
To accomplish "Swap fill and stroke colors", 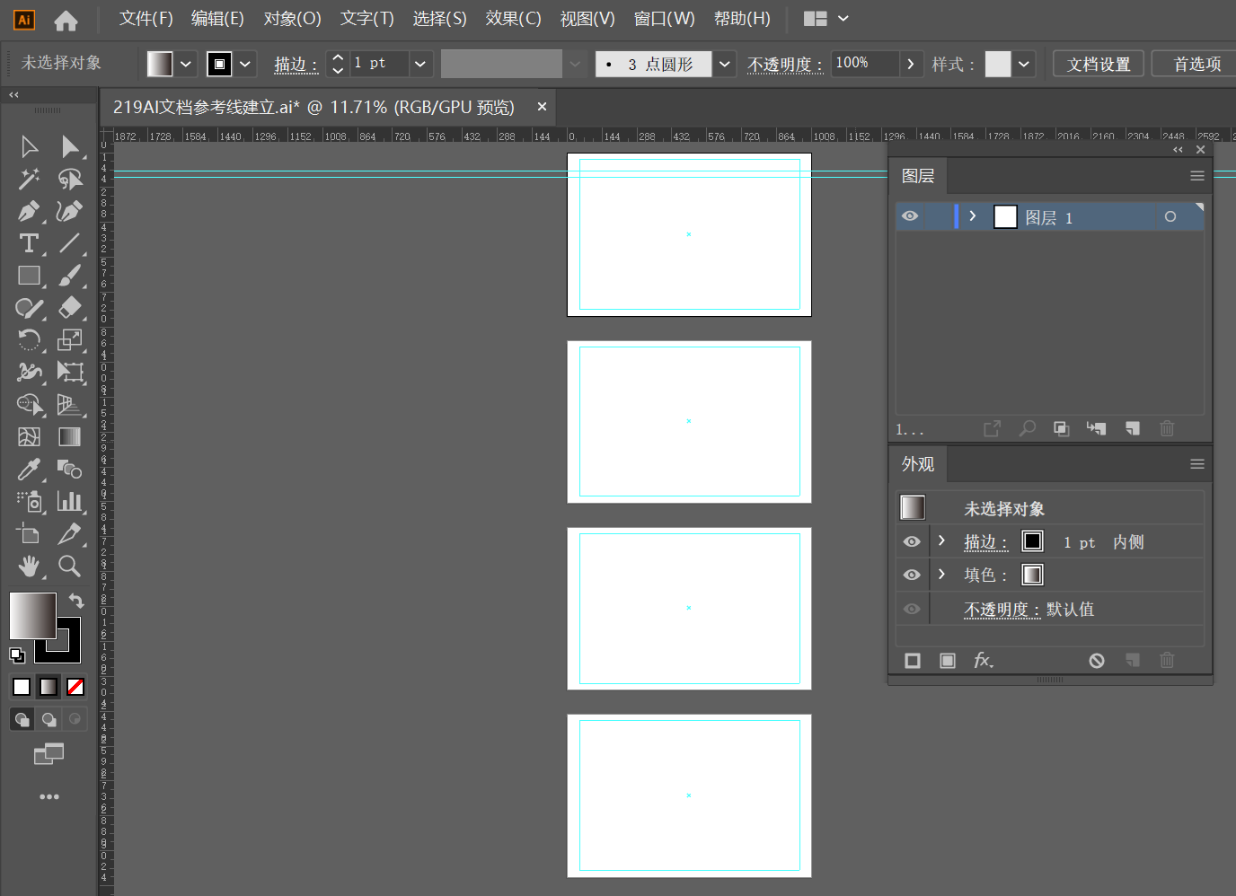I will 76,601.
